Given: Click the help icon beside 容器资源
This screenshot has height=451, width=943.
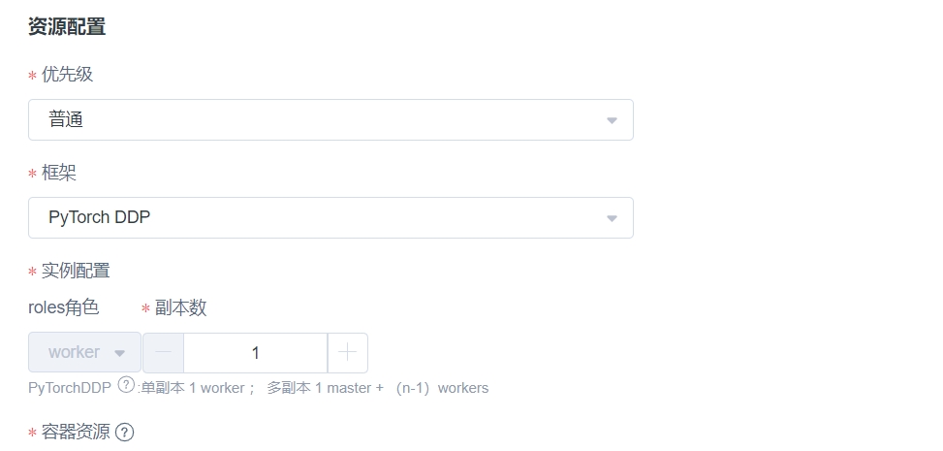Looking at the screenshot, I should (124, 433).
